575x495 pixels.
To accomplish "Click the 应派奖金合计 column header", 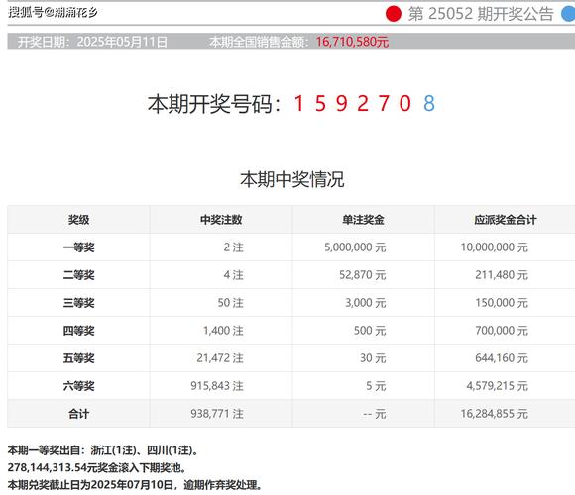I will pyautogui.click(x=506, y=220).
